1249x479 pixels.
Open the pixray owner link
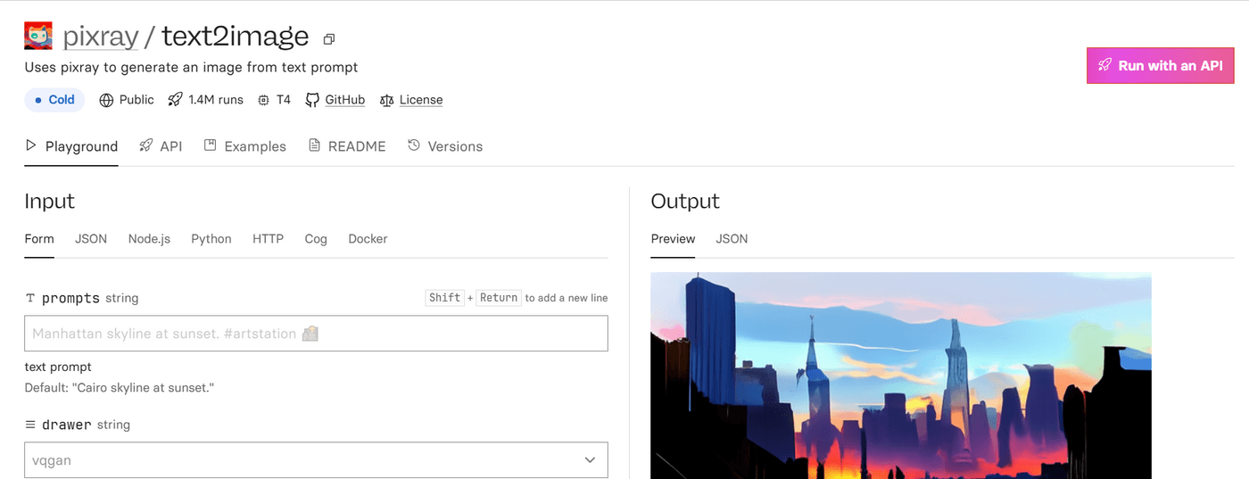101,37
